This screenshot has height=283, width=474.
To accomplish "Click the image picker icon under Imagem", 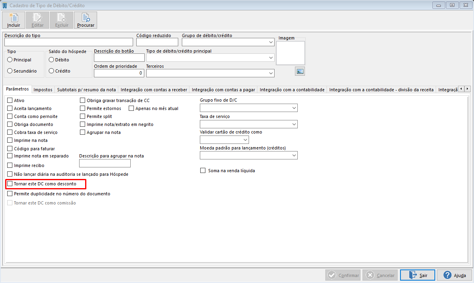I will (300, 71).
